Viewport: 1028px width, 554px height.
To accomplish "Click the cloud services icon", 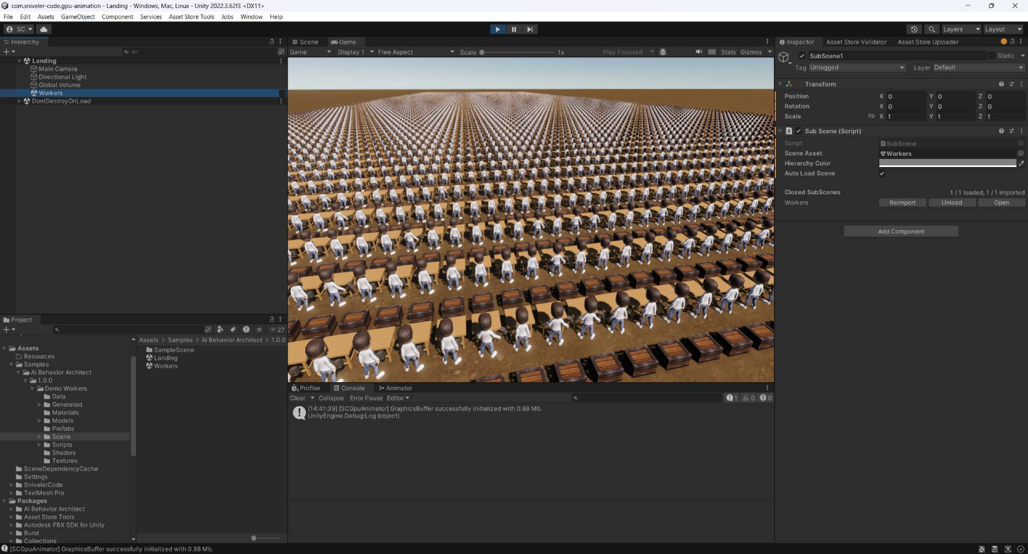I will [44, 29].
